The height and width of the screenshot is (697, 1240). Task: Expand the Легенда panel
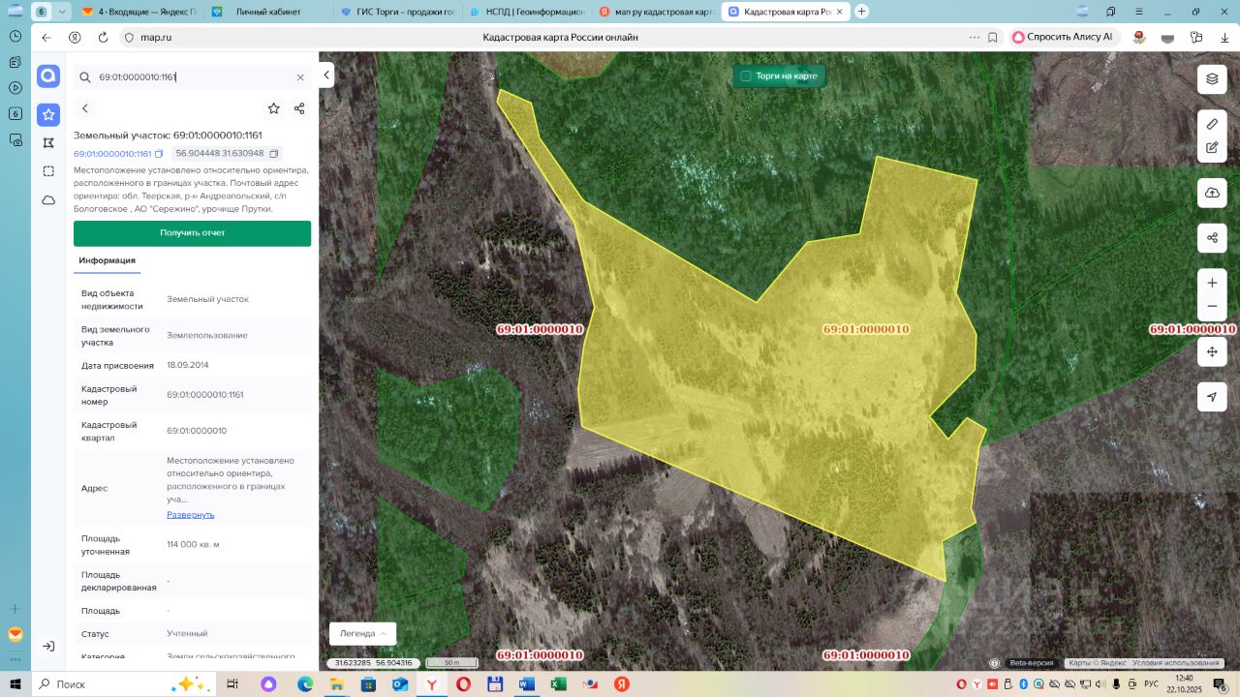tap(363, 633)
